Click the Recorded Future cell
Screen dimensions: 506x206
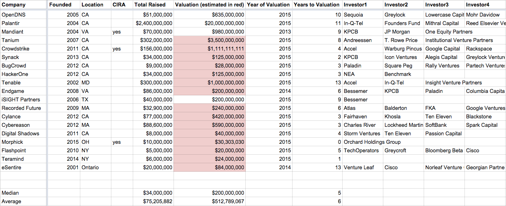click(24, 108)
